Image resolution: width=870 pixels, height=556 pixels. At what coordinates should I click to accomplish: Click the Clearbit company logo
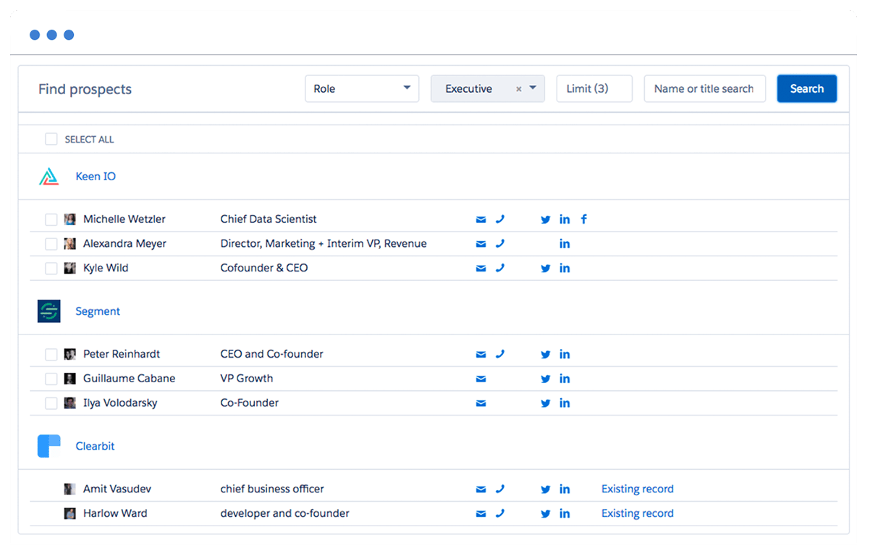(48, 445)
